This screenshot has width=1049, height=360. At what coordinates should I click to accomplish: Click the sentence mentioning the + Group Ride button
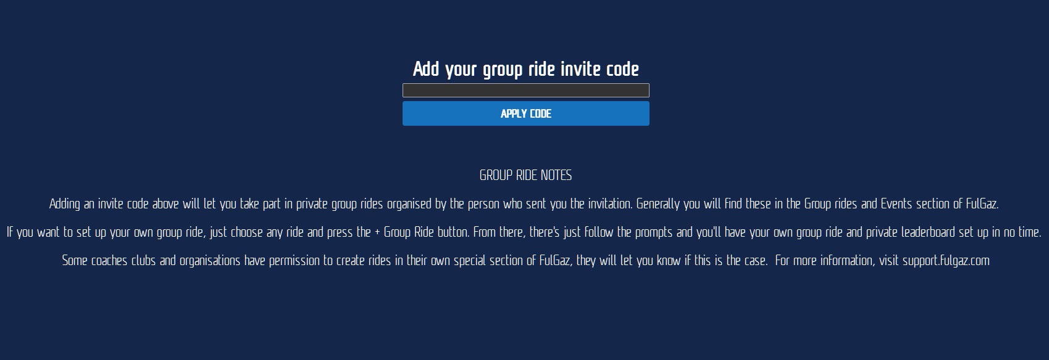[x=420, y=233]
